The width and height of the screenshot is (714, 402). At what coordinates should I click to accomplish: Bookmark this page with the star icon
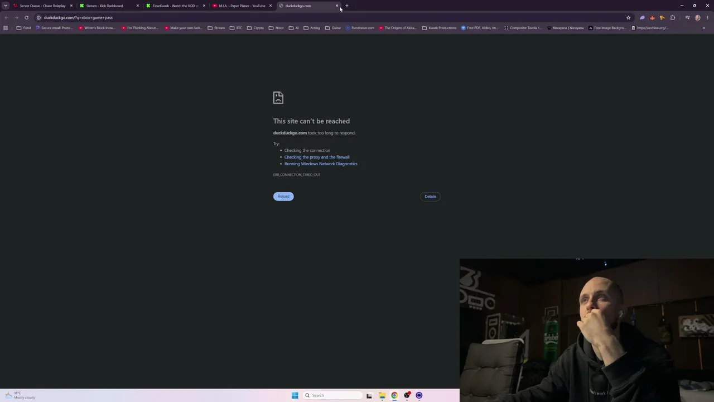(x=628, y=17)
